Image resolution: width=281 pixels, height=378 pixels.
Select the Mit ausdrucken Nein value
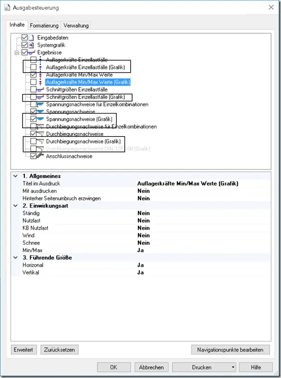coord(203,191)
